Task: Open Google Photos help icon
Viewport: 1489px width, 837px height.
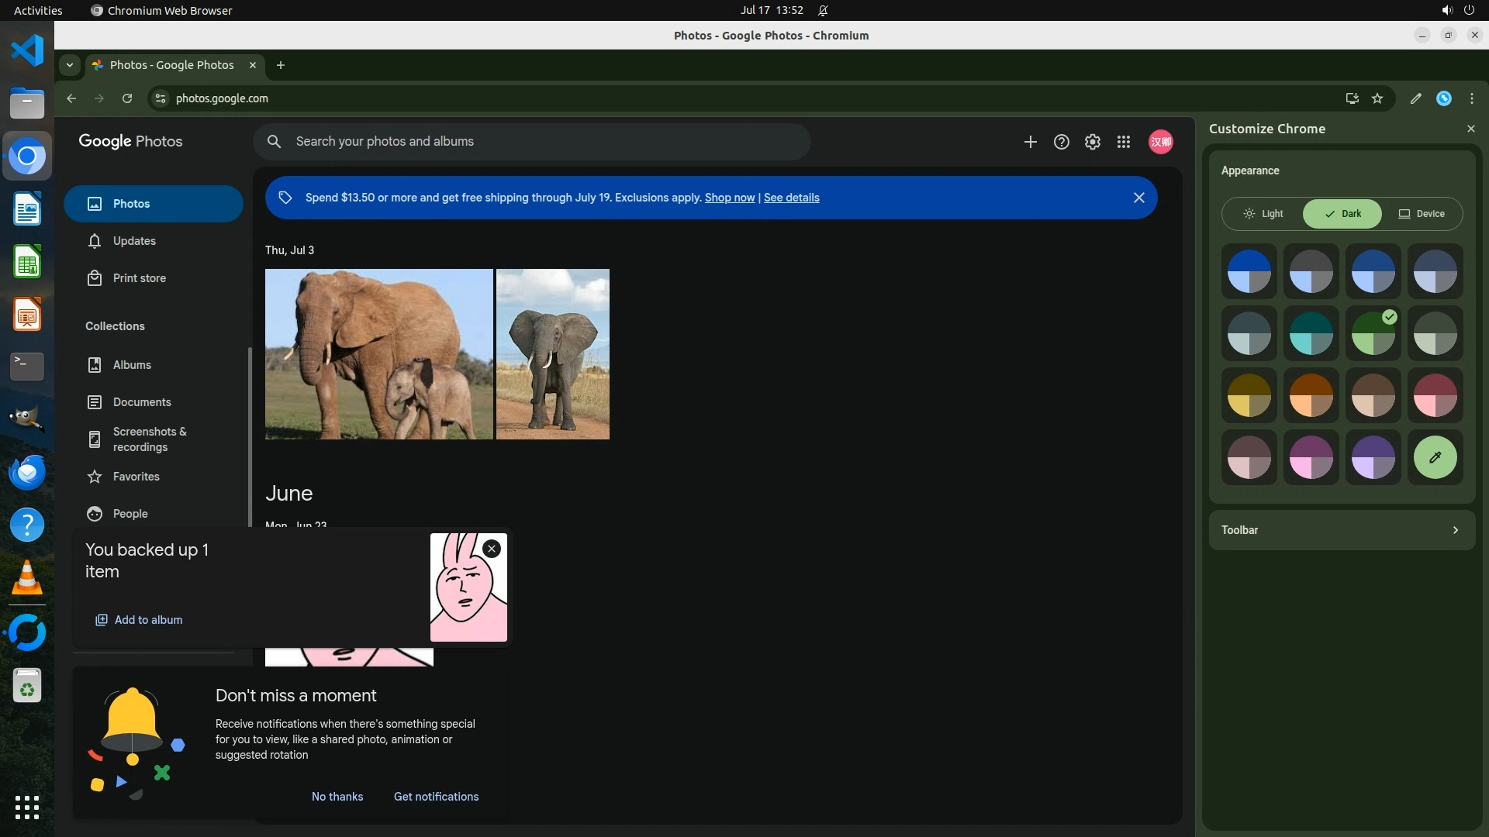Action: tap(1061, 142)
